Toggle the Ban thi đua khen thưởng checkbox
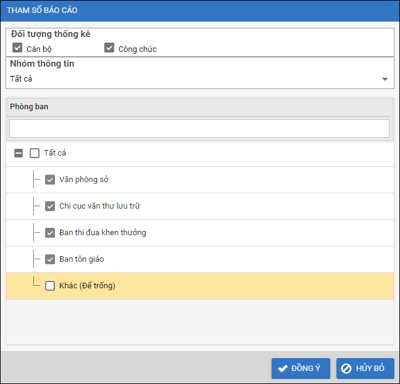The height and width of the screenshot is (384, 400). [x=50, y=233]
